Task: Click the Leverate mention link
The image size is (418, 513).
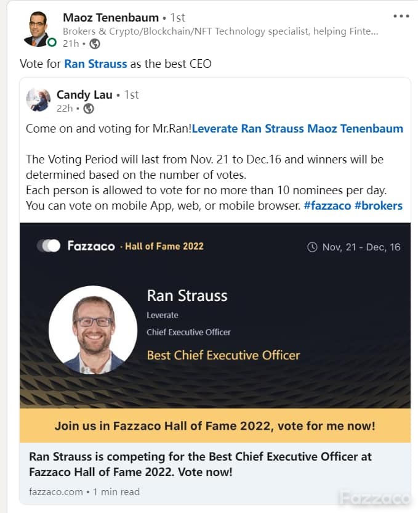Action: click(x=215, y=129)
